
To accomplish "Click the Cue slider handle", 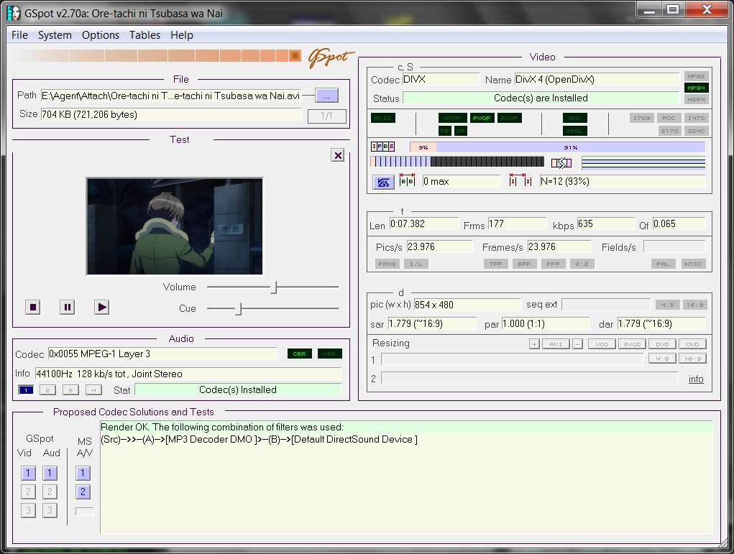I will tap(238, 309).
